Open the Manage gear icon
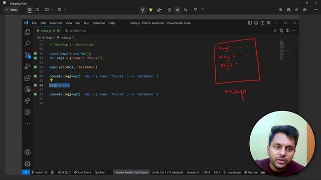This screenshot has height=180, width=321. 28,163
